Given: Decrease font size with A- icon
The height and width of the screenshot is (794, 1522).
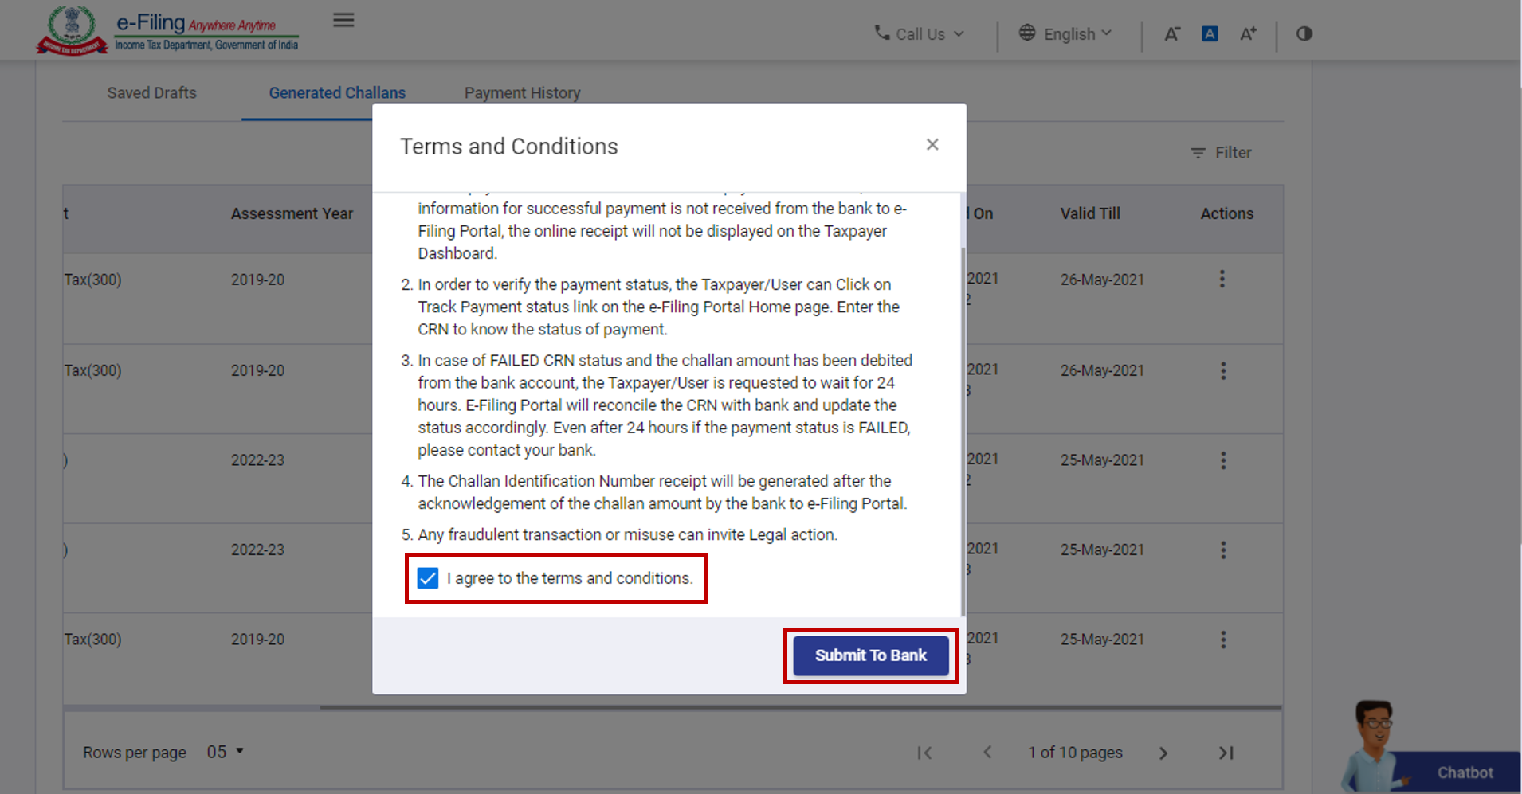Looking at the screenshot, I should click(x=1171, y=33).
